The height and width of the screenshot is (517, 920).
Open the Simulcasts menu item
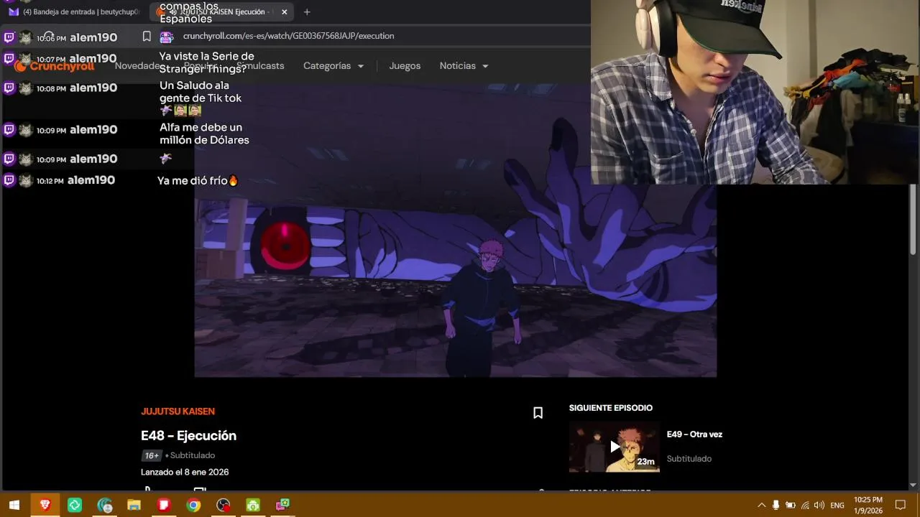[x=260, y=66]
